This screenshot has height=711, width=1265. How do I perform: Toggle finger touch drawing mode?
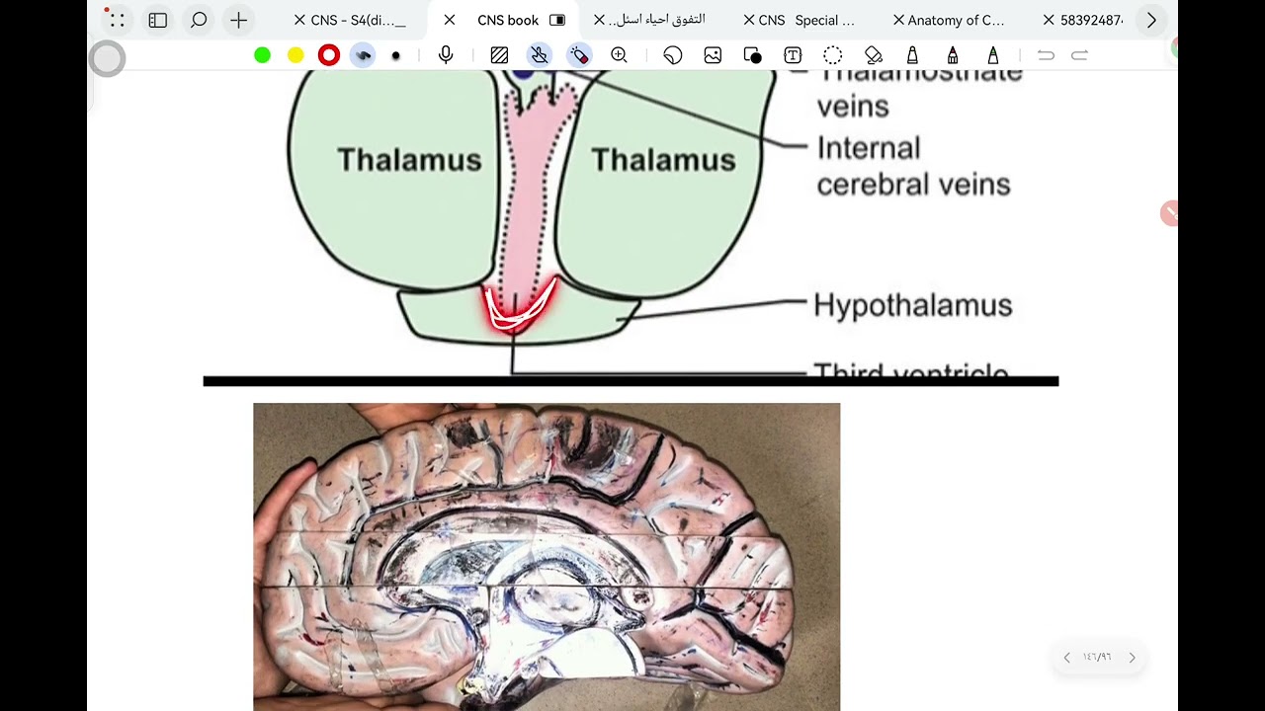coord(539,55)
